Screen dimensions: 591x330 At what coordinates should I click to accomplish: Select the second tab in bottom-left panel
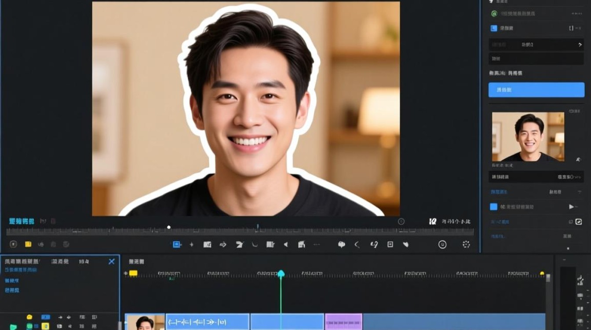click(60, 261)
